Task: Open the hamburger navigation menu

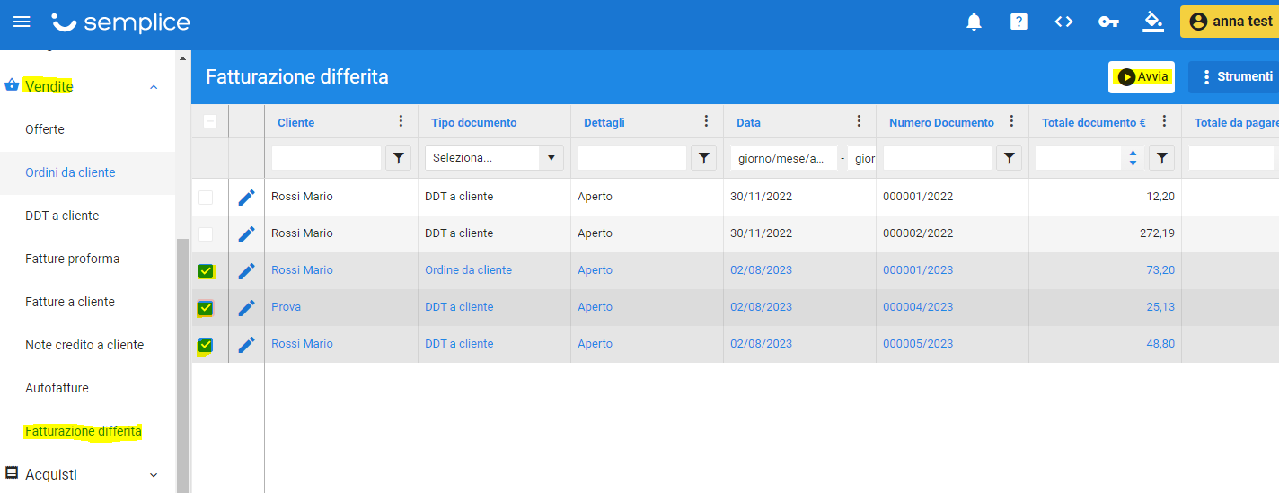Action: (22, 22)
